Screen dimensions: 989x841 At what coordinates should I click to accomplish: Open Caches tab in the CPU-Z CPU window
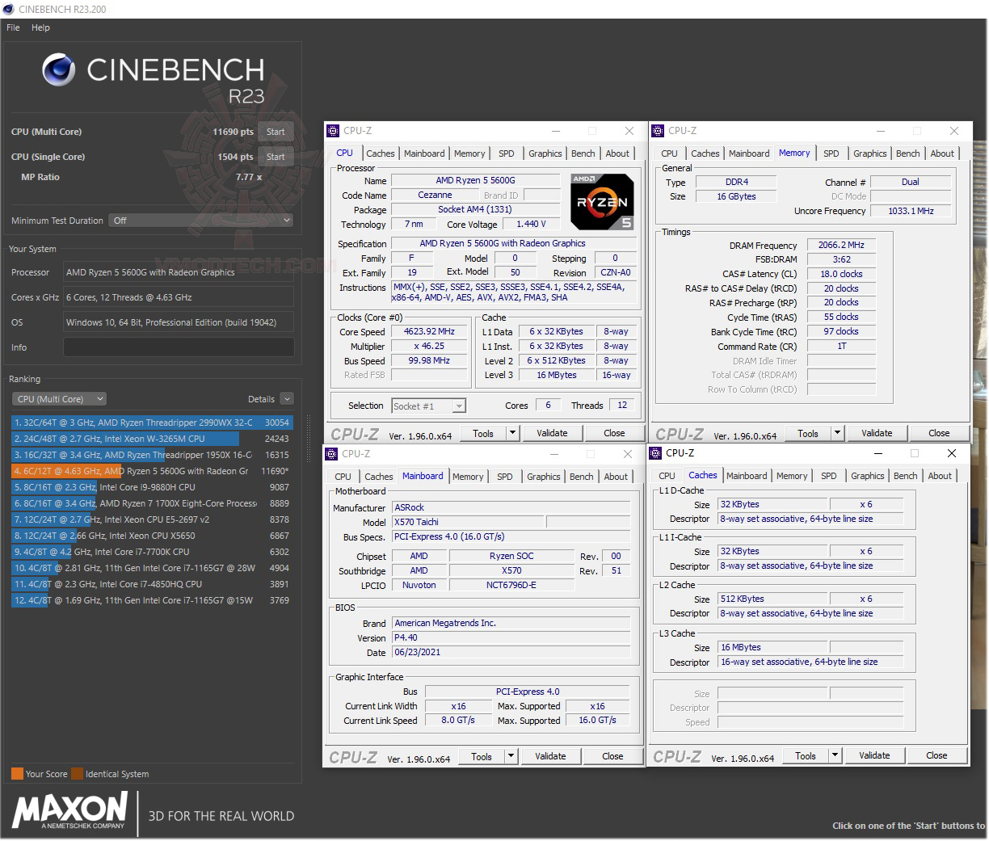pyautogui.click(x=380, y=153)
